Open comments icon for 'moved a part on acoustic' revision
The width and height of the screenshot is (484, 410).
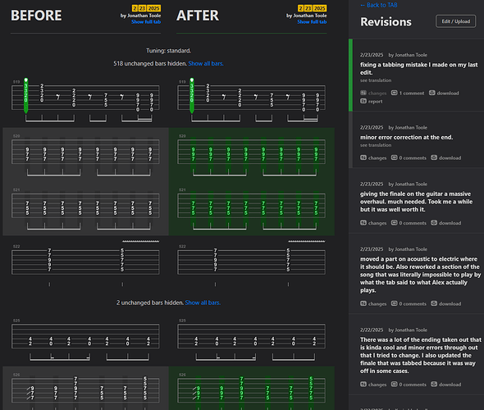(395, 303)
